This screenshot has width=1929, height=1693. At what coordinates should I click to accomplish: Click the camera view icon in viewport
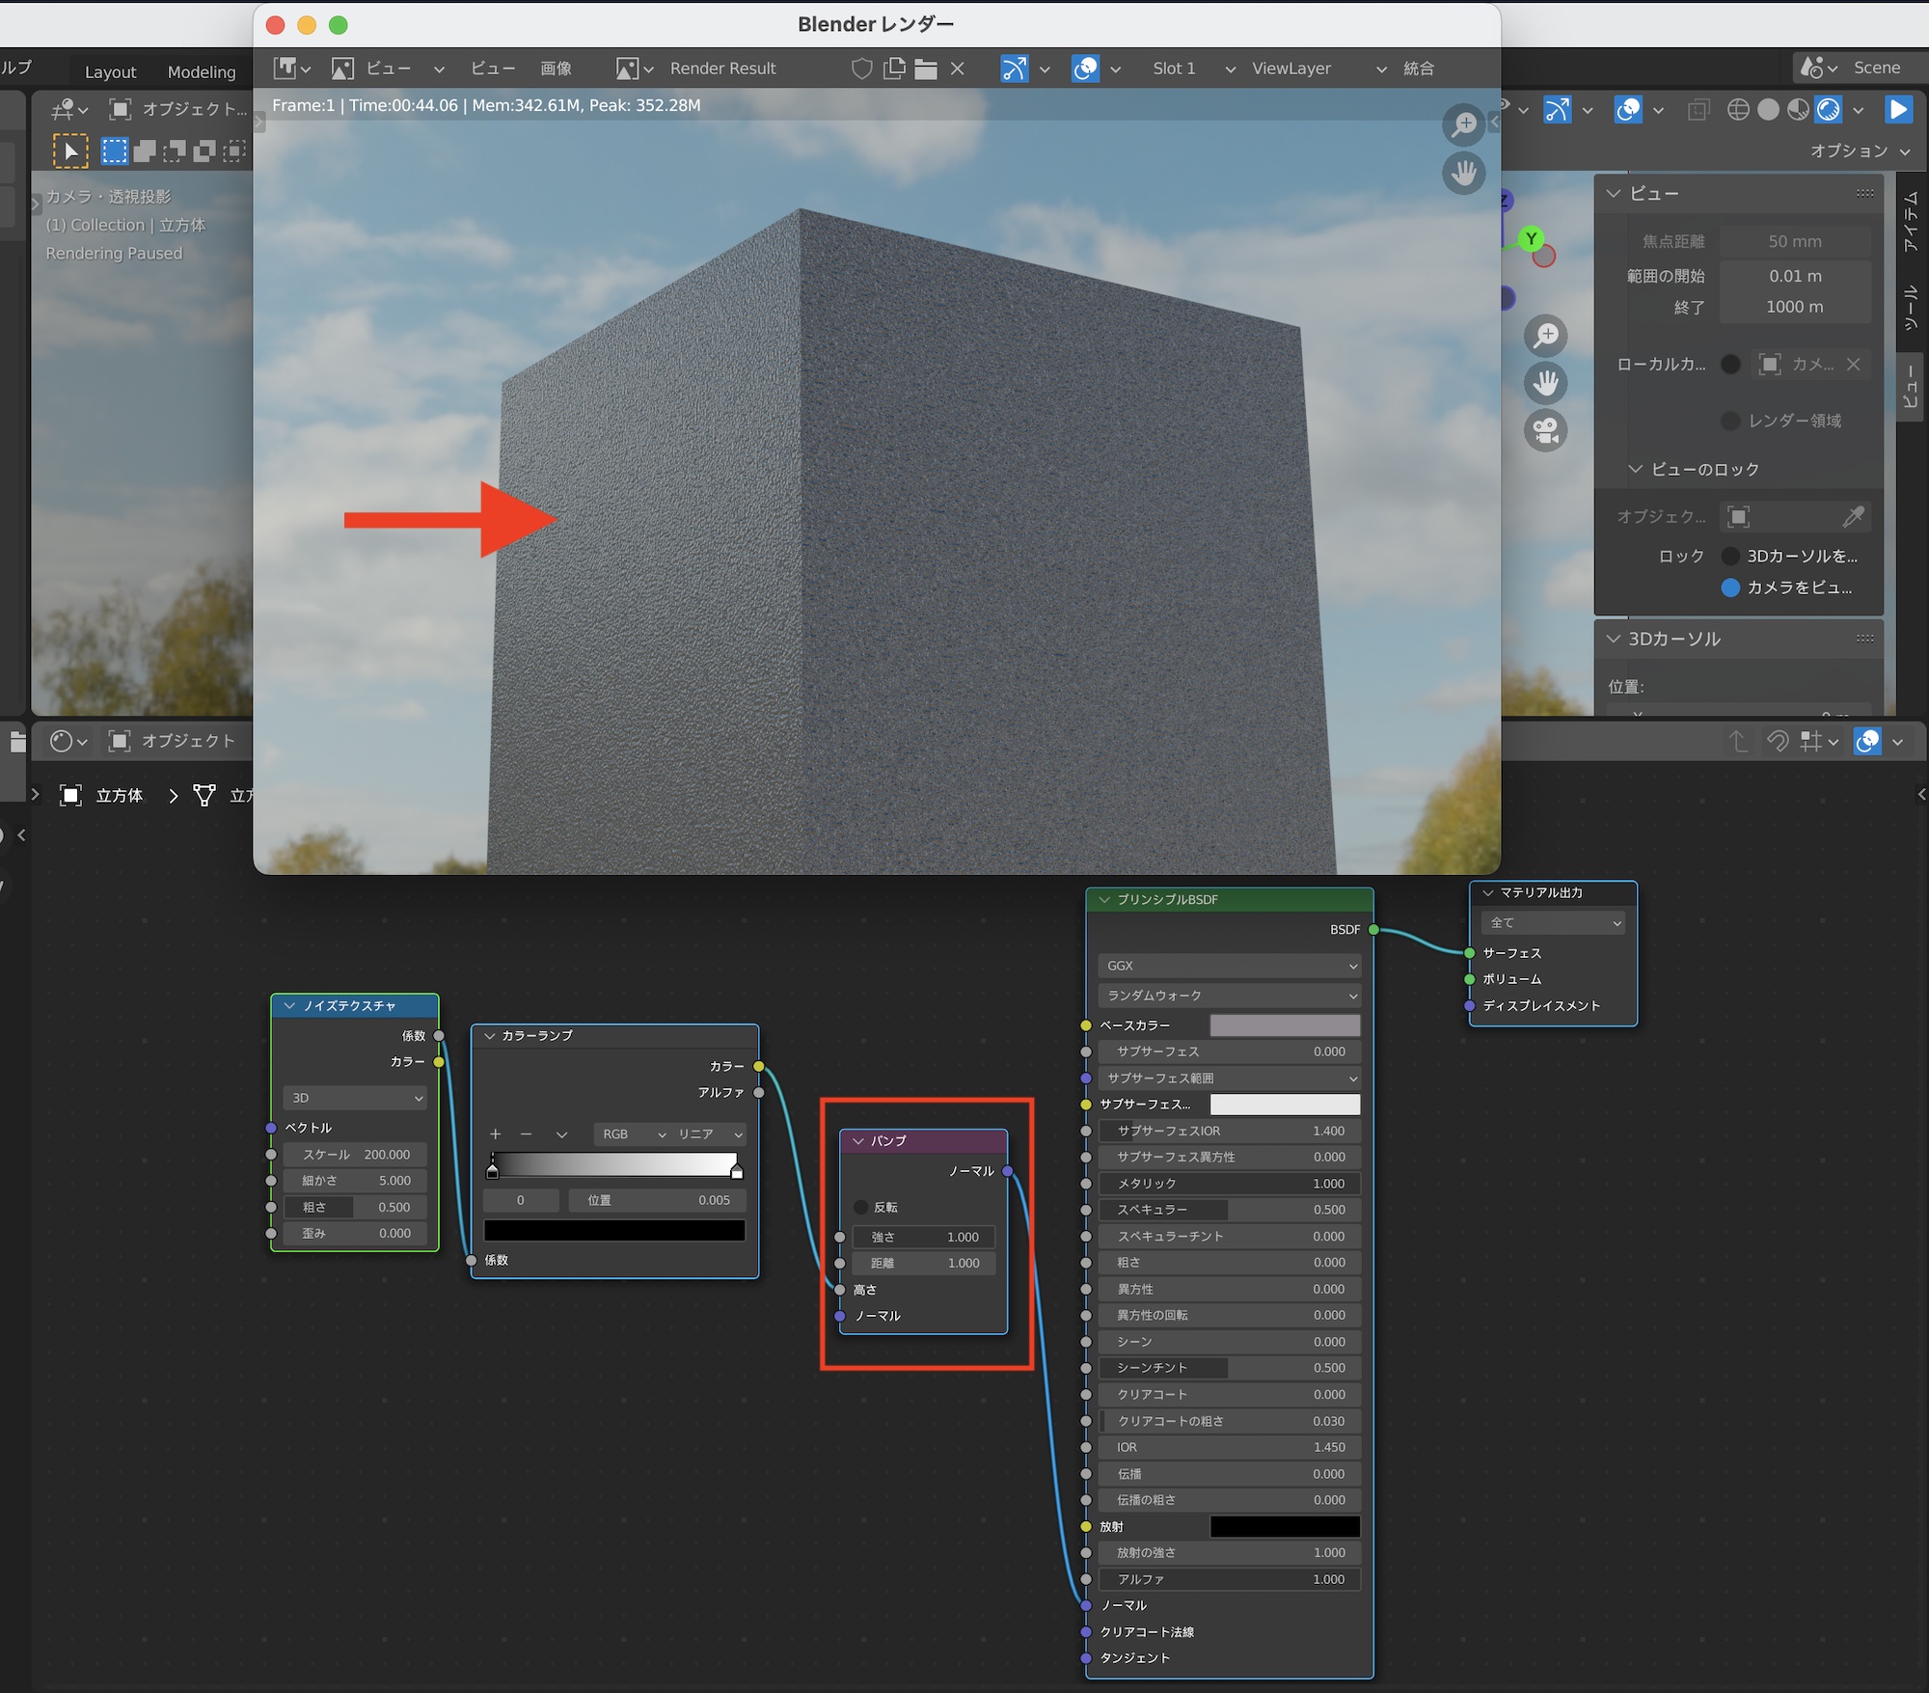pos(1545,430)
